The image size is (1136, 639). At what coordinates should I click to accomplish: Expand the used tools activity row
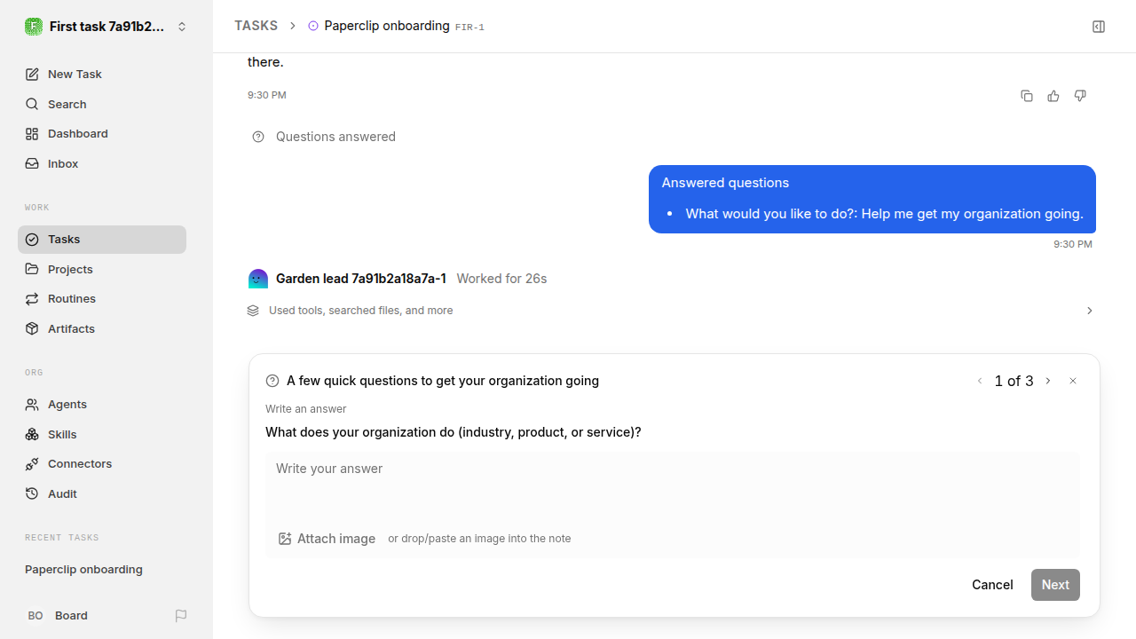click(671, 311)
